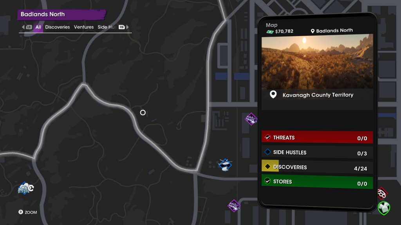Select the red threat marker by the panel
The height and width of the screenshot is (225, 401).
382,193
